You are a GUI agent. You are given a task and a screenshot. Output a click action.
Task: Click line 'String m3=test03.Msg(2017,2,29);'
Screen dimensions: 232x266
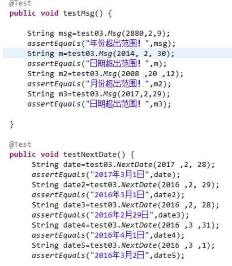(99, 94)
